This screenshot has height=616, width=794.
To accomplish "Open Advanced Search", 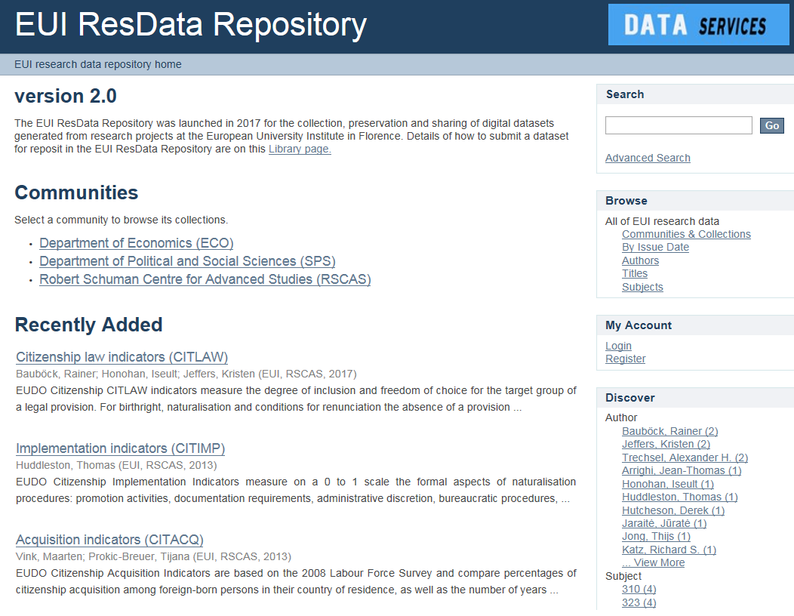I will [x=648, y=157].
